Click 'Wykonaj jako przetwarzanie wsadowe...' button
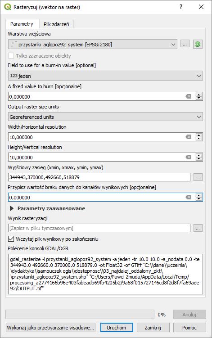 [50, 328]
